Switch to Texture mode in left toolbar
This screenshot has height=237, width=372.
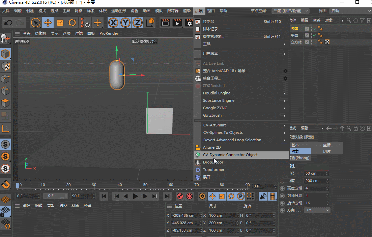[5, 67]
